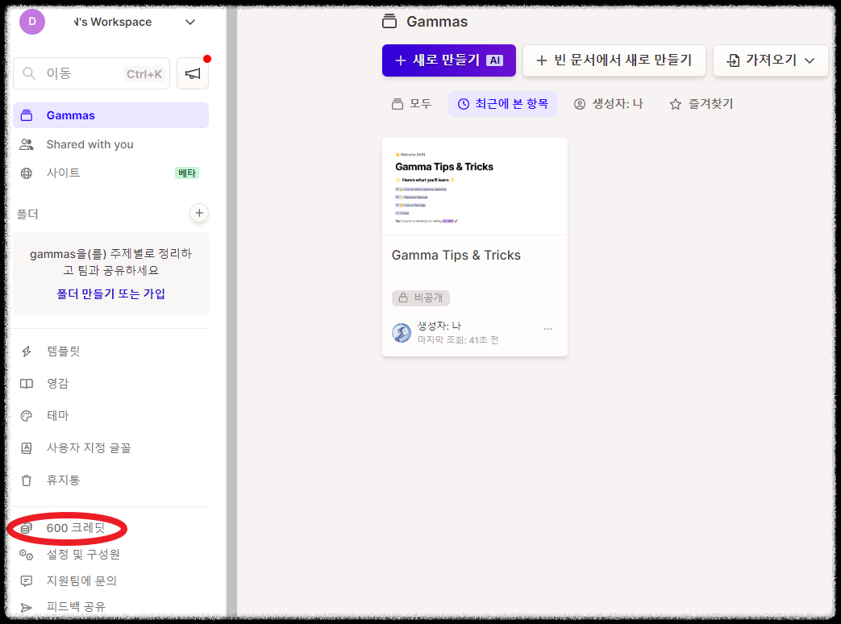Switch to 최근에 본 항목 tab
The width and height of the screenshot is (841, 624).
click(x=502, y=103)
